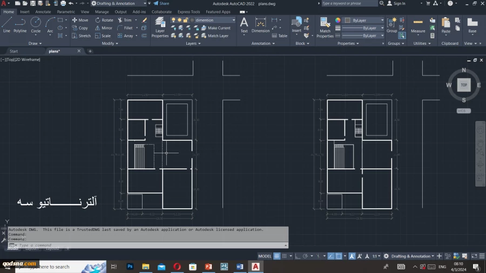
Task: Toggle object snap tracking in status bar
Action: coord(330,256)
